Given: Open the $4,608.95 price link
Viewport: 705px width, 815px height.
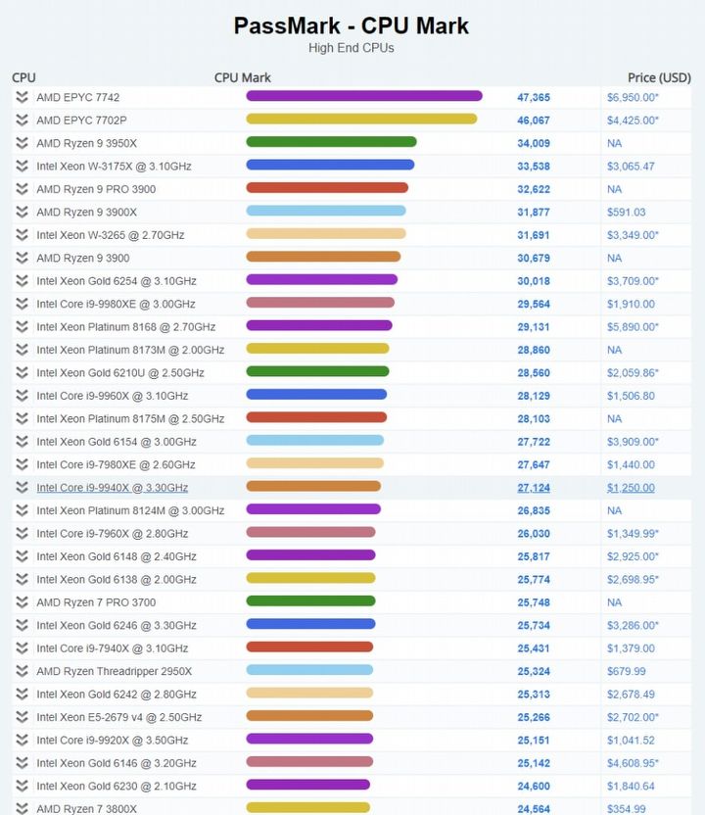Looking at the screenshot, I should click(x=633, y=763).
